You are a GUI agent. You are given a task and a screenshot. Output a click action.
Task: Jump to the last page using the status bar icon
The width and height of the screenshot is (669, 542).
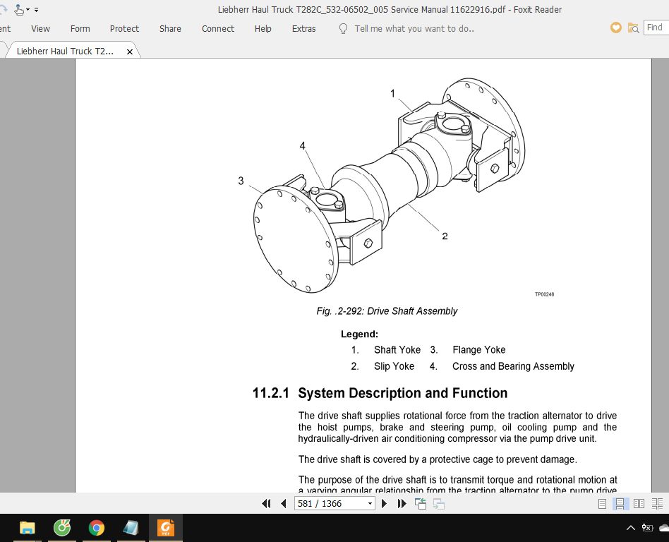point(401,503)
